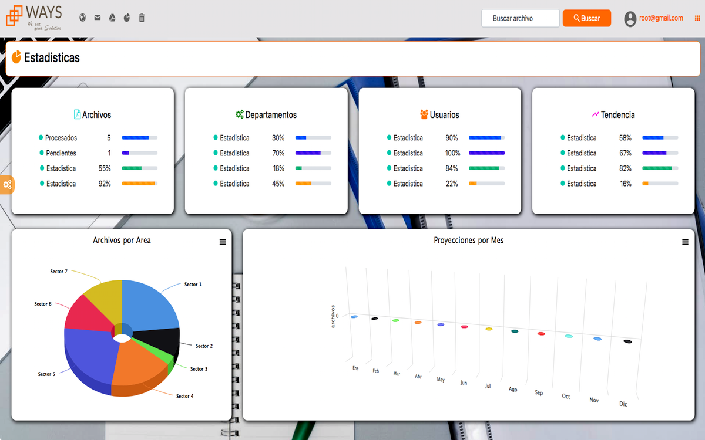Click the Google Drive icon
Screen dimensions: 705x440
click(112, 18)
